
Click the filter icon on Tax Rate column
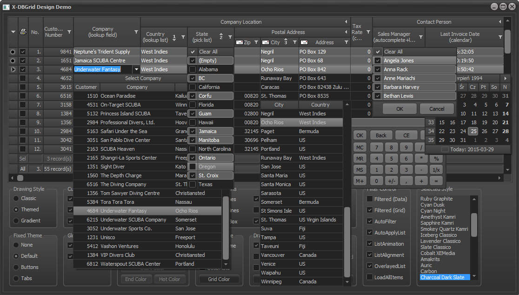click(368, 32)
